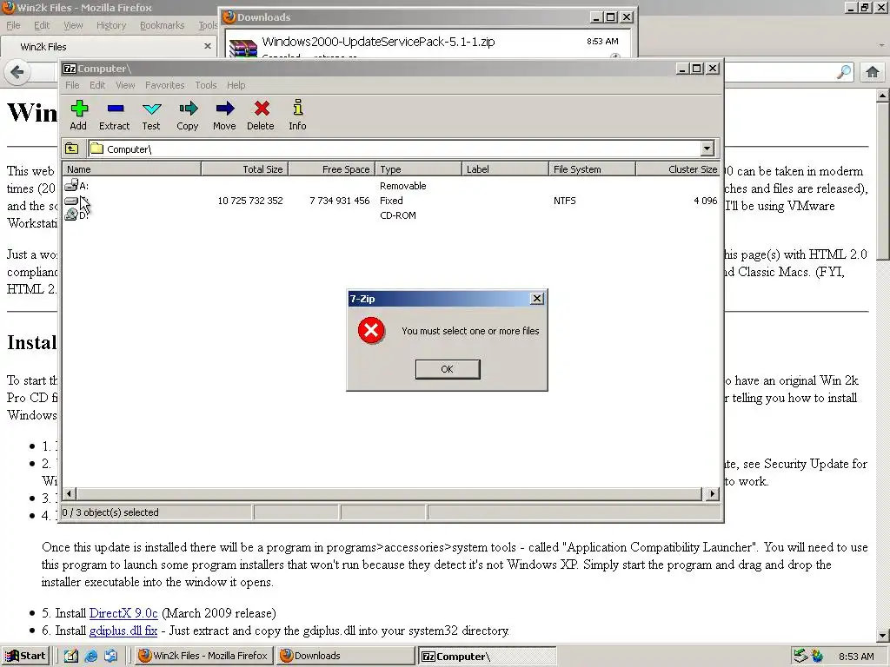890x667 pixels.
Task: Click the Delete toolbar icon
Action: pyautogui.click(x=261, y=116)
